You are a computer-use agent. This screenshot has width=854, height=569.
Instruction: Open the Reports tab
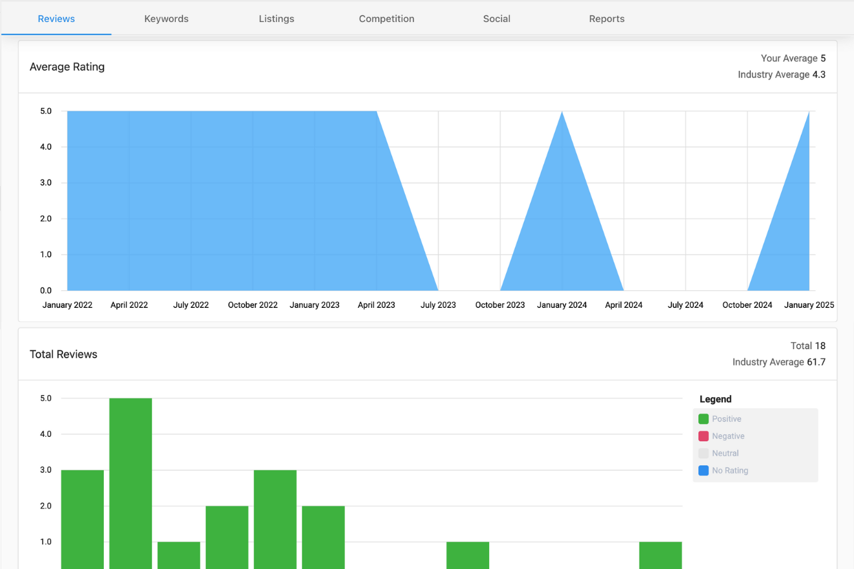tap(607, 19)
